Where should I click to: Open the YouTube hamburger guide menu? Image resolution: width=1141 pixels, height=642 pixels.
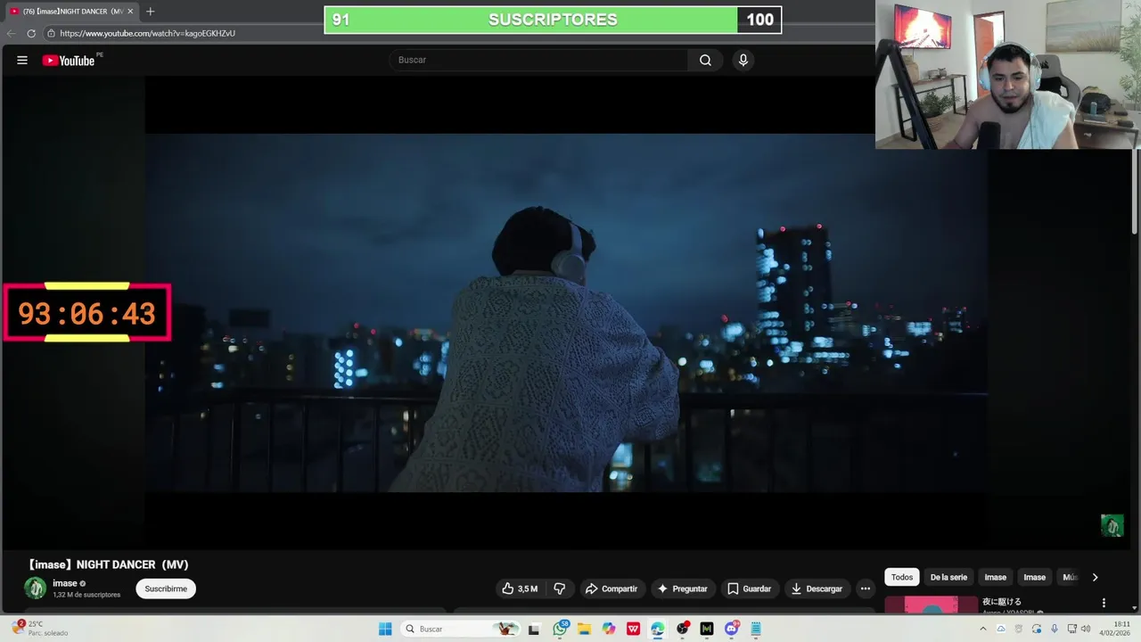[22, 60]
